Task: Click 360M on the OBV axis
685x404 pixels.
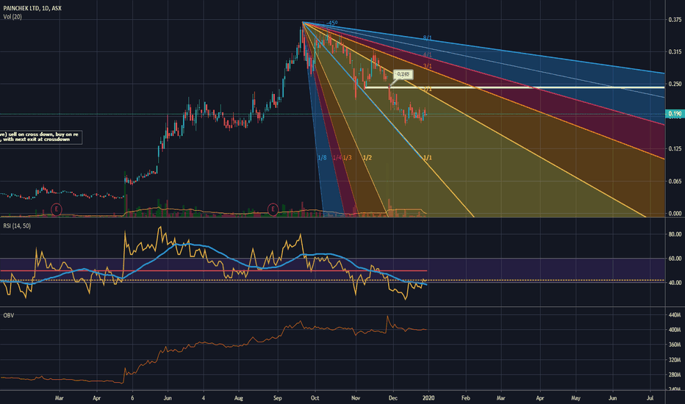Action: (x=675, y=345)
